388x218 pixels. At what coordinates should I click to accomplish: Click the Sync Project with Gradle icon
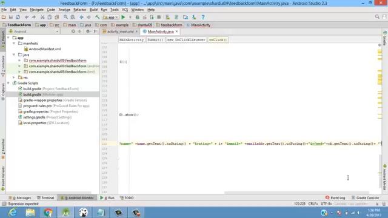click(176, 17)
